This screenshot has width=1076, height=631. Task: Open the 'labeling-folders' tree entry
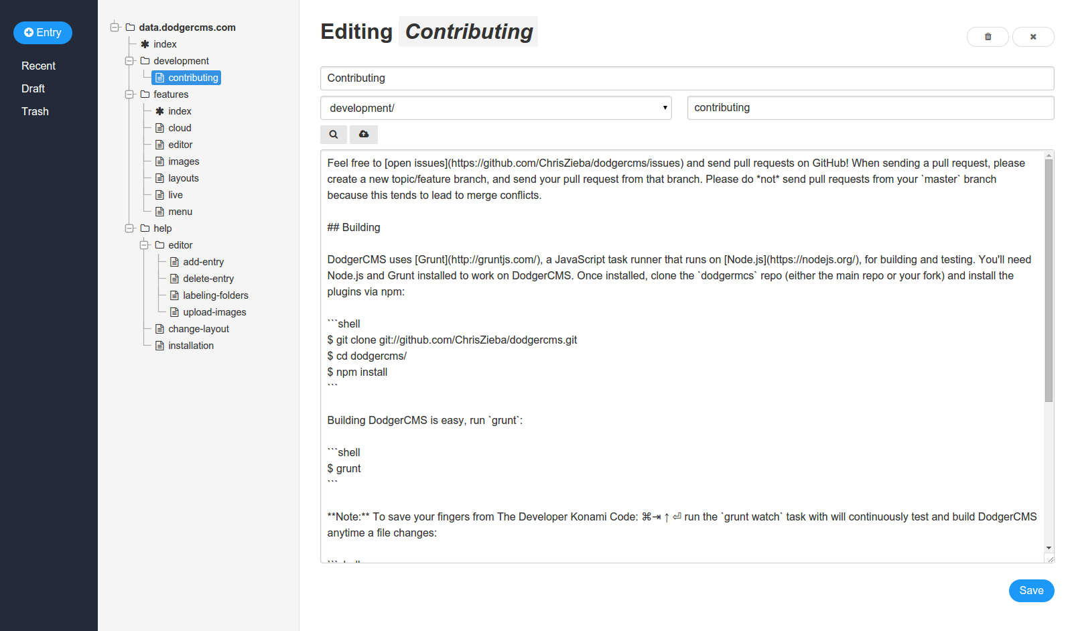(x=216, y=295)
